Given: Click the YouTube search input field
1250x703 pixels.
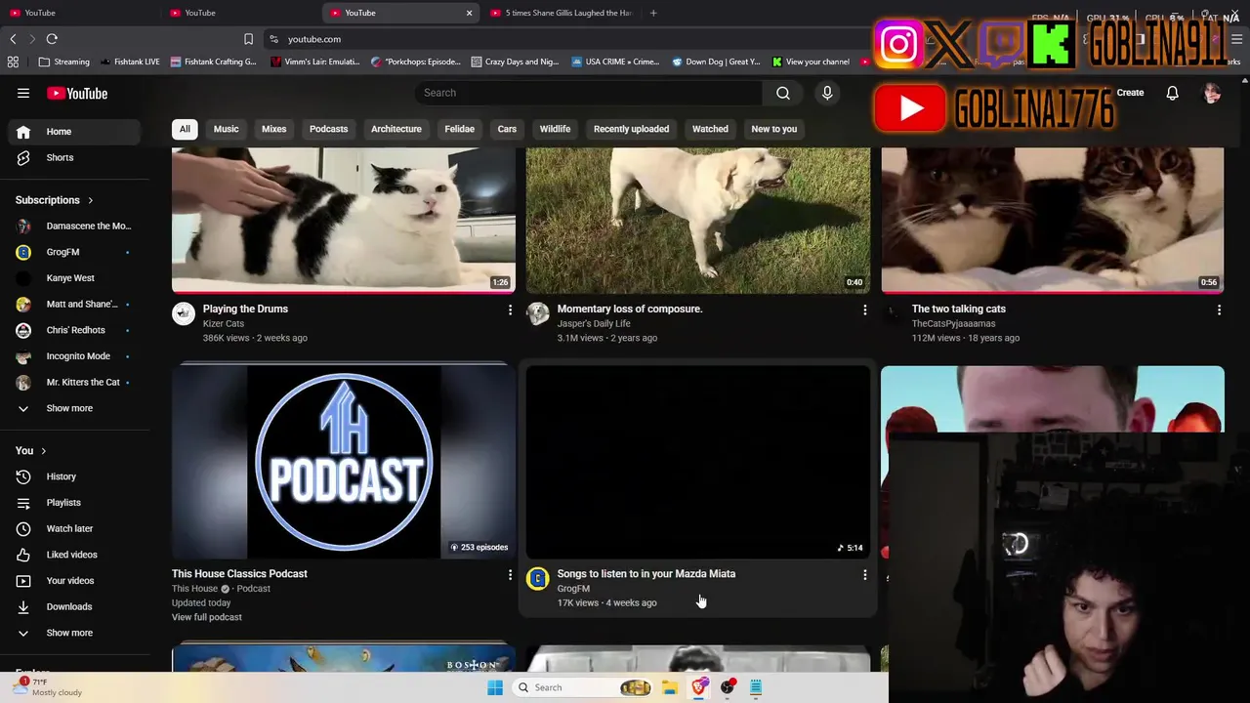Looking at the screenshot, I should pos(589,93).
